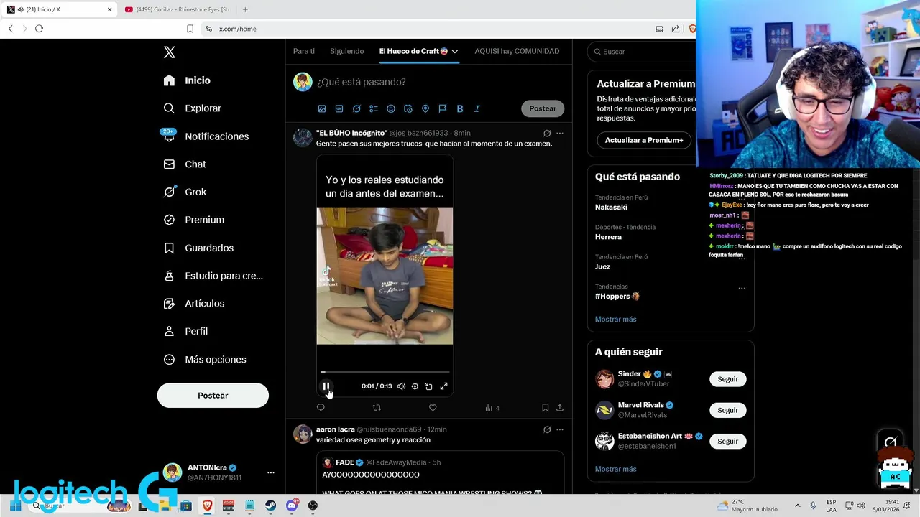Image resolution: width=920 pixels, height=517 pixels.
Task: Open Premium in the sidebar
Action: click(194, 220)
